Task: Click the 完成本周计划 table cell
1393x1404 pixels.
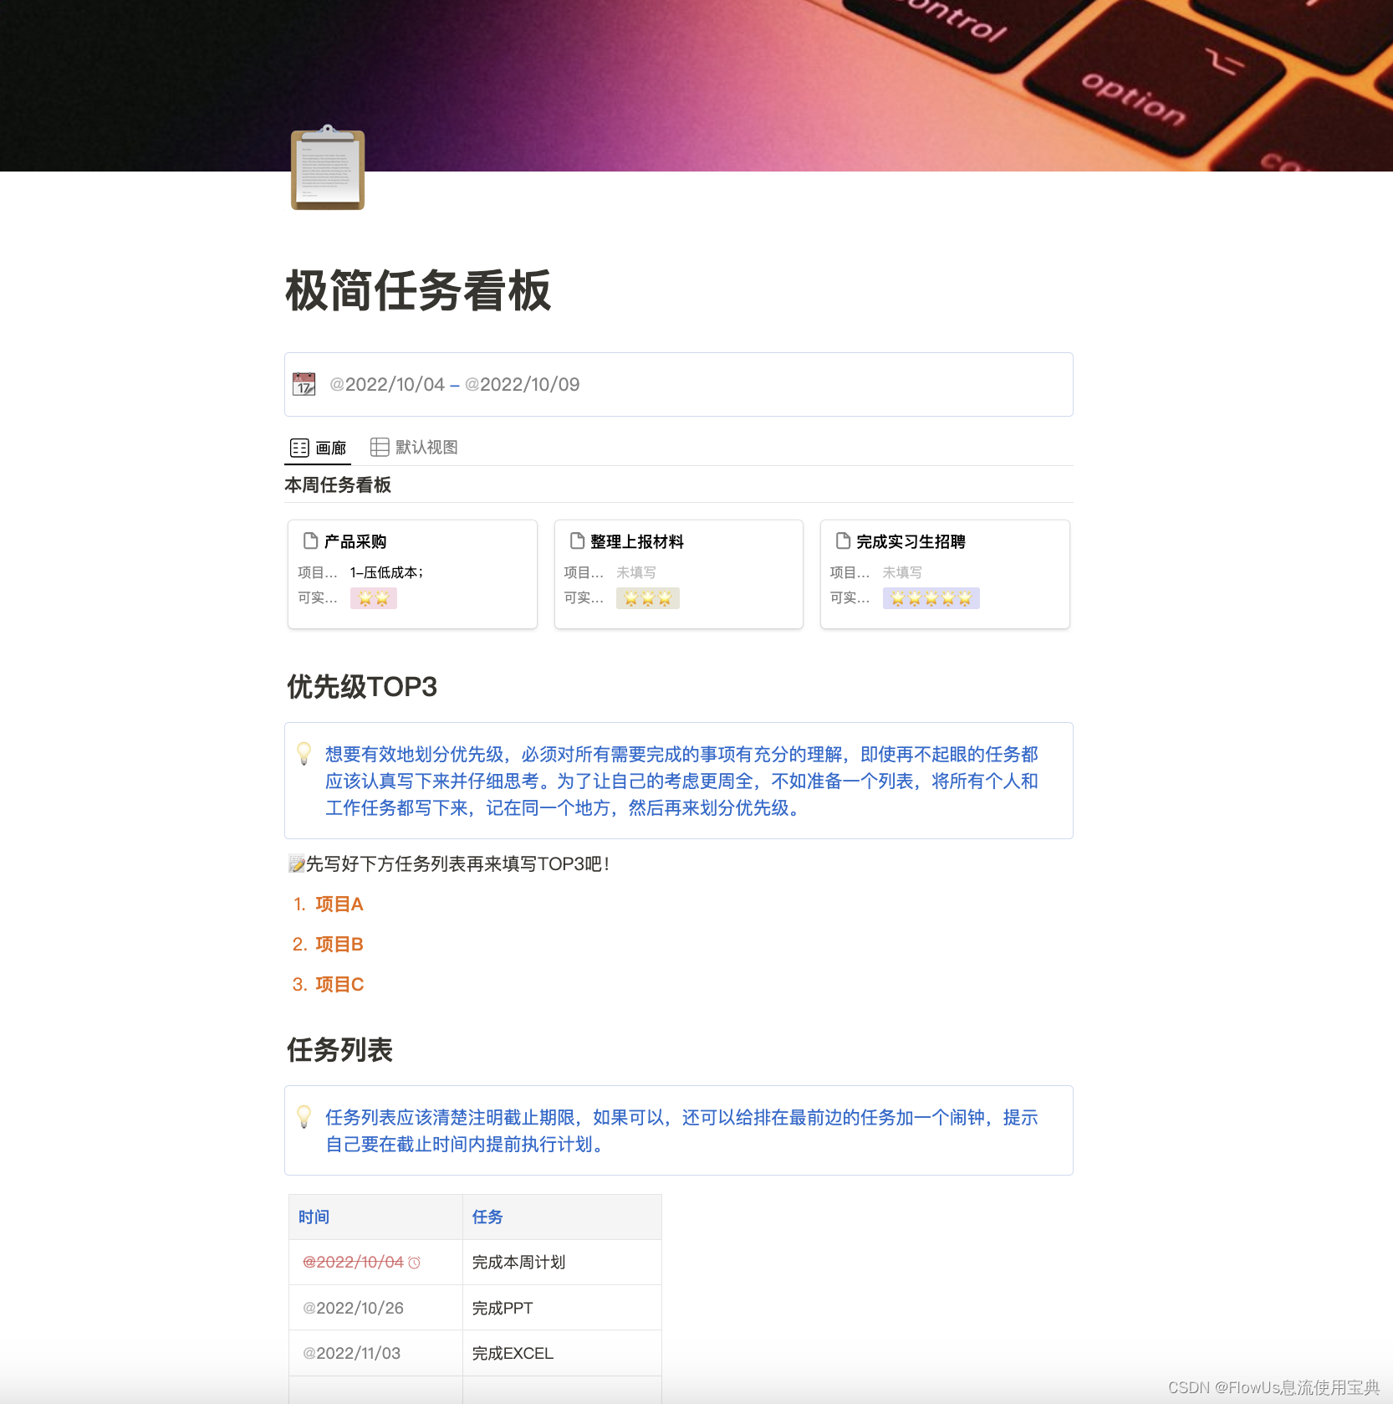Action: pyautogui.click(x=562, y=1263)
